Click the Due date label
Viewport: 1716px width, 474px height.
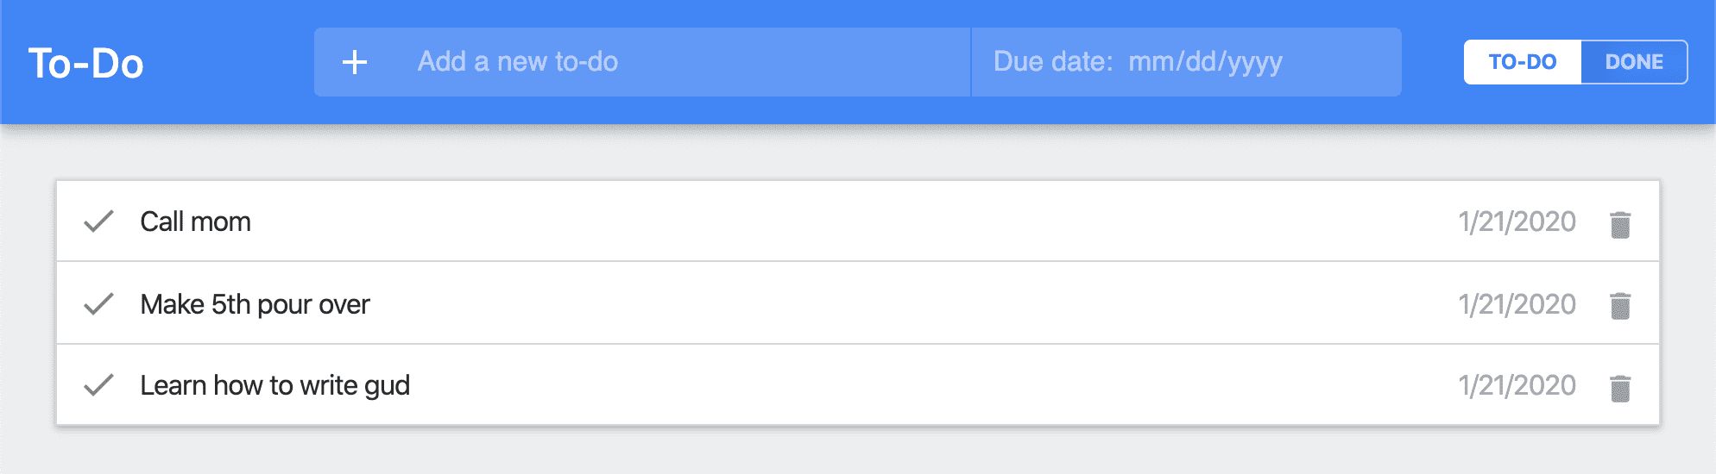[x=1053, y=62]
